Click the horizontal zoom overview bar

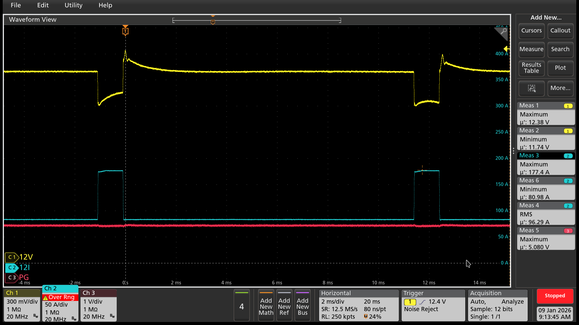(257, 20)
